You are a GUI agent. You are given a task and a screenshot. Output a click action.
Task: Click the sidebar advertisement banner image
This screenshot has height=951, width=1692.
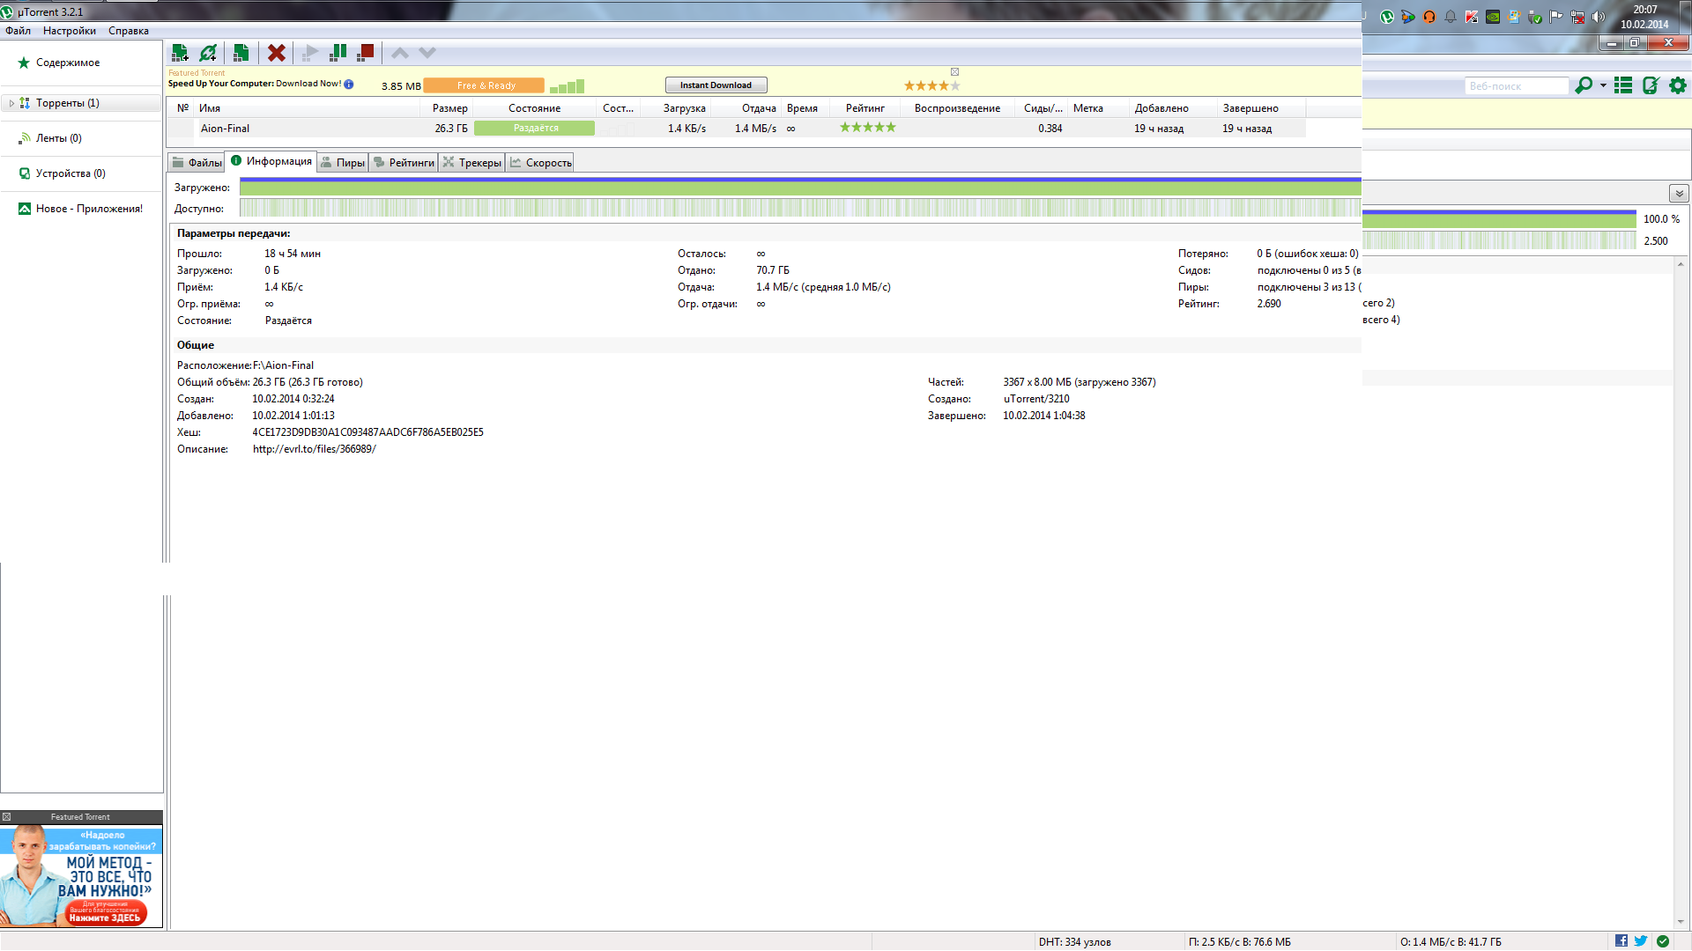click(81, 877)
